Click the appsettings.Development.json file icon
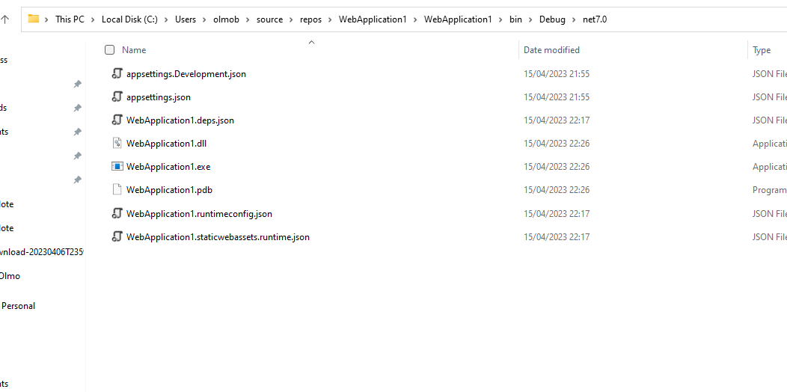This screenshot has width=787, height=392. (117, 74)
